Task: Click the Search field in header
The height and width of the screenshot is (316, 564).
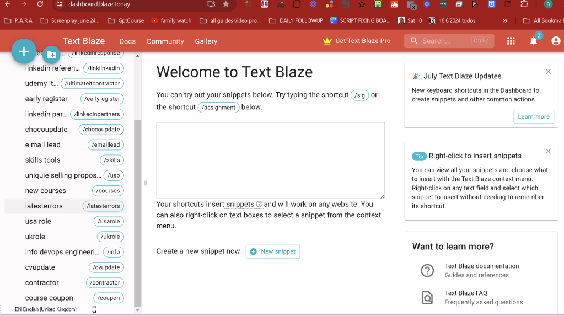Action: click(449, 41)
